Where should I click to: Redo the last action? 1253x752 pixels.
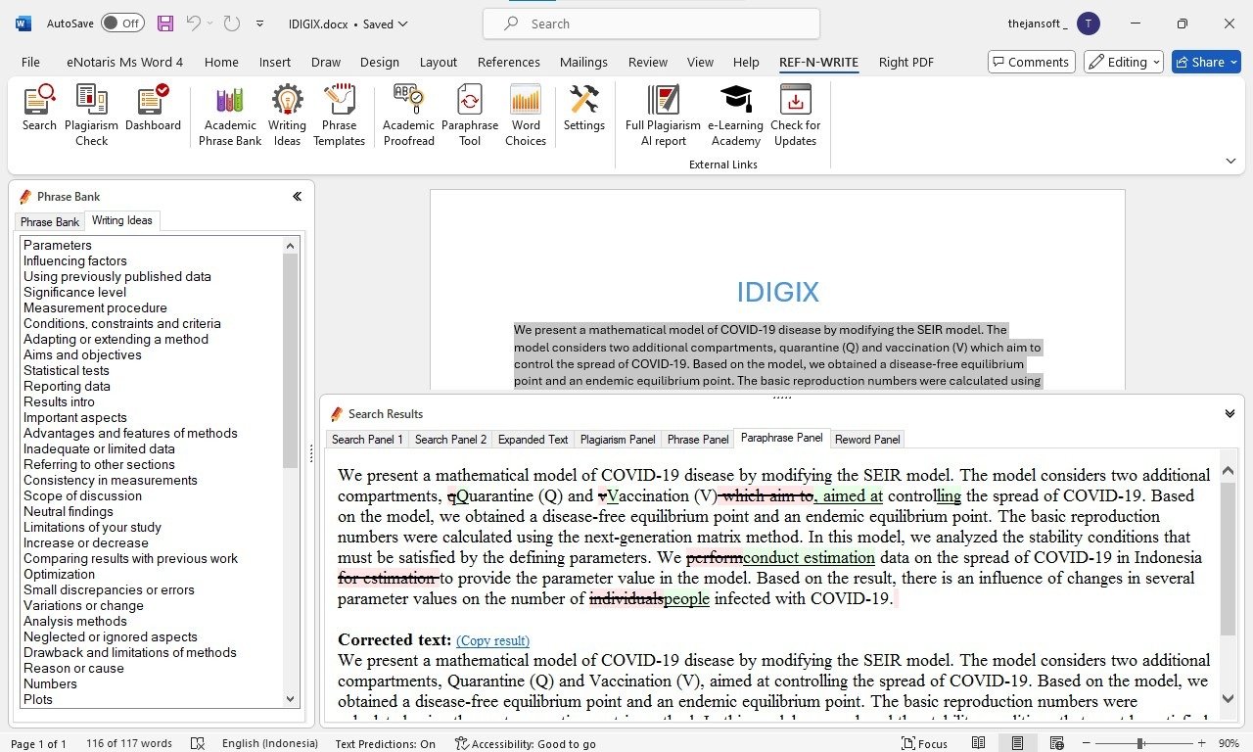click(232, 23)
